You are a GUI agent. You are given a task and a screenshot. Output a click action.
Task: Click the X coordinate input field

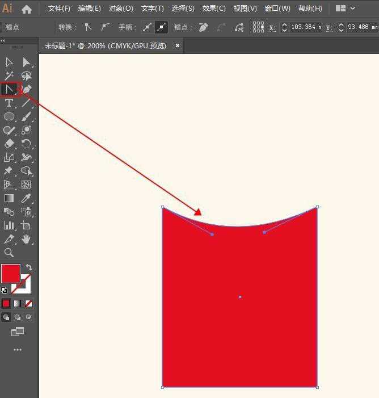[305, 27]
